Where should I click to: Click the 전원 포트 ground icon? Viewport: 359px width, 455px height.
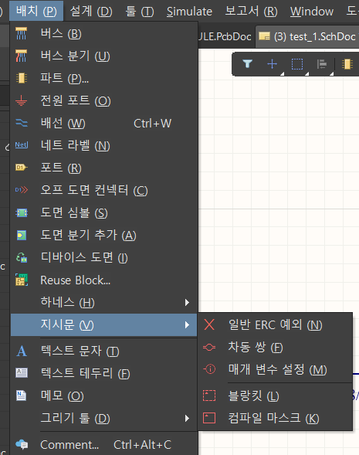pyautogui.click(x=21, y=100)
